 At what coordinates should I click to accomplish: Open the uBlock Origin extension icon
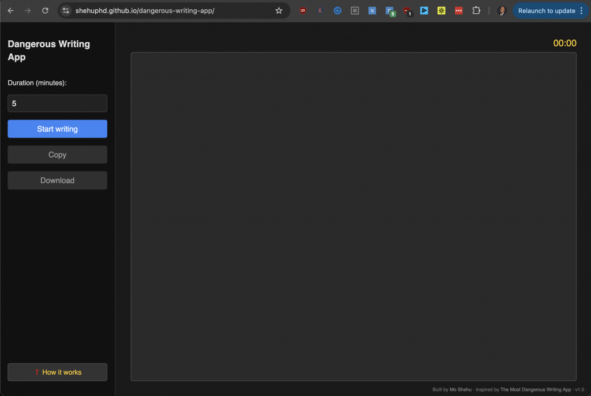coord(303,10)
